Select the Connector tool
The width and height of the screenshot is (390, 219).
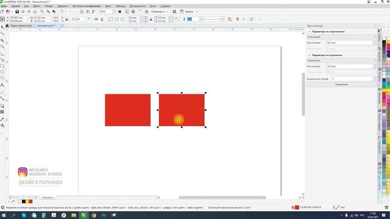[2, 99]
